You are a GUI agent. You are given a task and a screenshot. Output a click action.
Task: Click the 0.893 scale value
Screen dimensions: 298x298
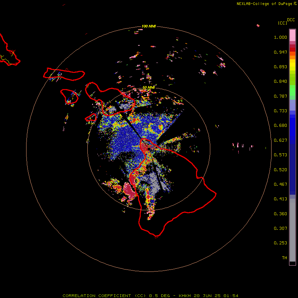280,67
